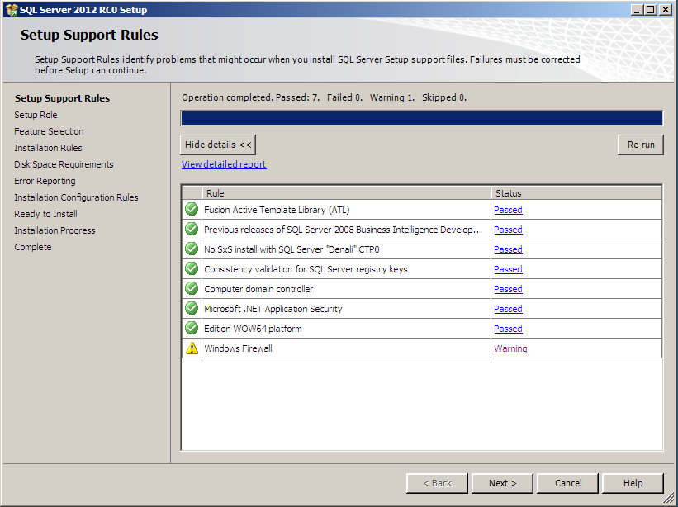Viewport: 678px width, 507px height.
Task: Click the Rule column header
Action: [x=330, y=192]
